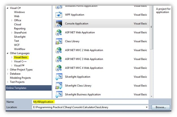Collapse the Other Languages node
Image resolution: width=177 pixels, height=117 pixels.
click(x=7, y=53)
